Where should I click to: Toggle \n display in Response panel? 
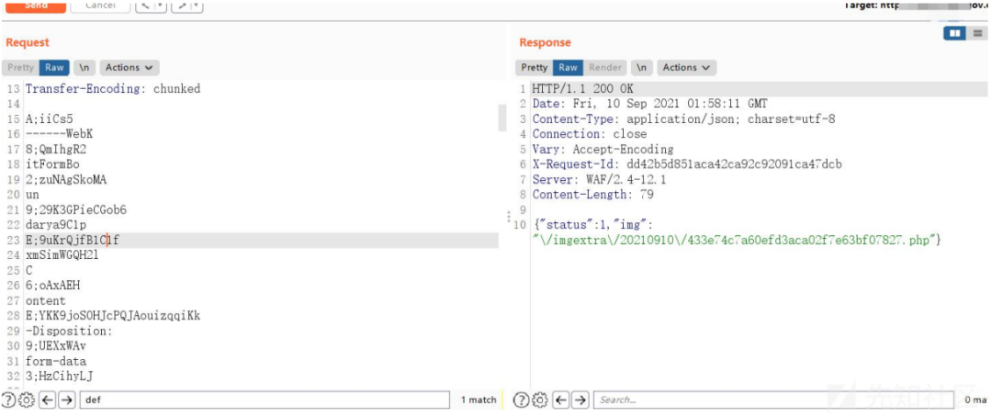[641, 67]
